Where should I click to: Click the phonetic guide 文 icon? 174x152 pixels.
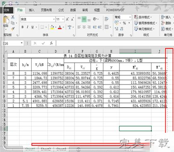70,27
